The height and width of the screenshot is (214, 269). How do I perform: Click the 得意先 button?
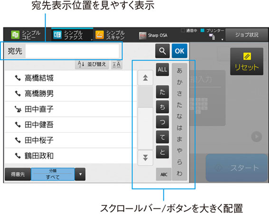18,174
